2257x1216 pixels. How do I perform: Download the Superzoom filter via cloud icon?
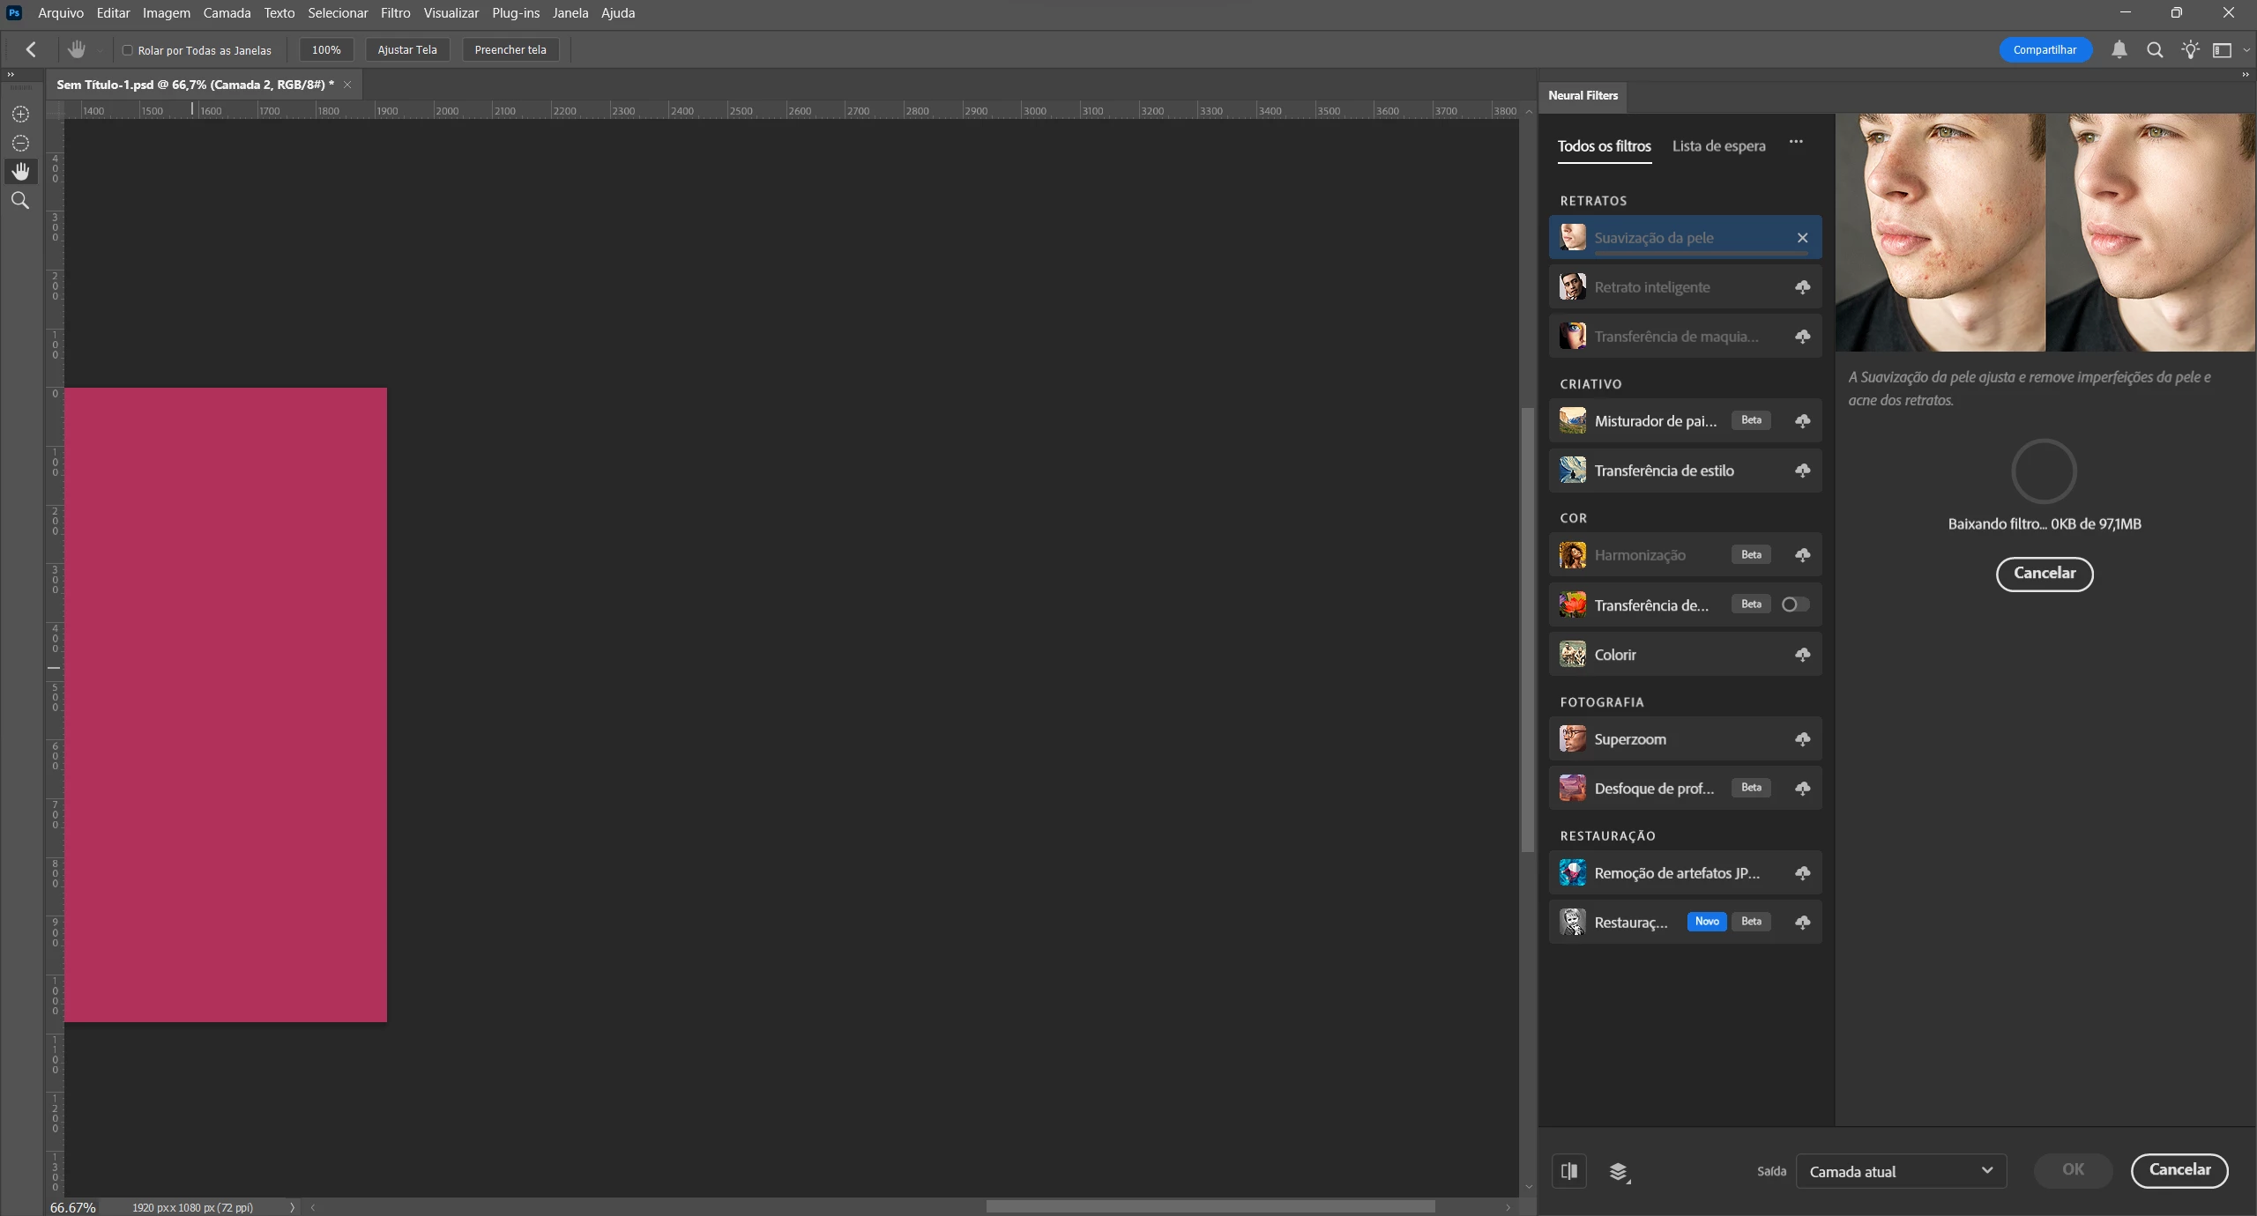pyautogui.click(x=1802, y=739)
